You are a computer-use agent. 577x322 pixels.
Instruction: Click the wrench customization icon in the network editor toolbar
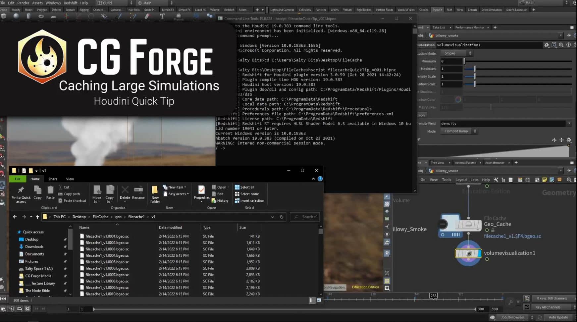[496, 180]
